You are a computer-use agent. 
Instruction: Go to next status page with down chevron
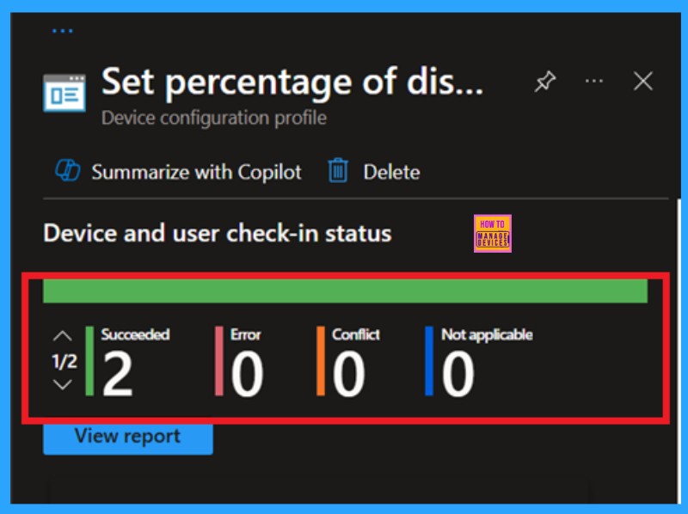click(x=63, y=384)
